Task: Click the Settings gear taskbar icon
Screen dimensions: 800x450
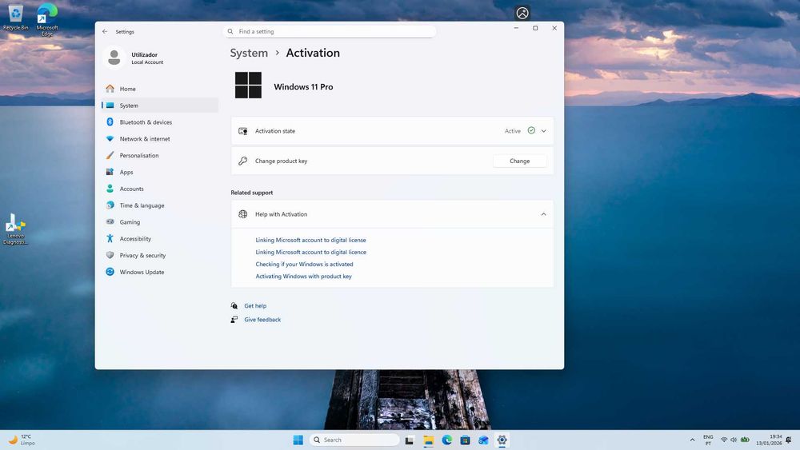Action: pos(502,440)
